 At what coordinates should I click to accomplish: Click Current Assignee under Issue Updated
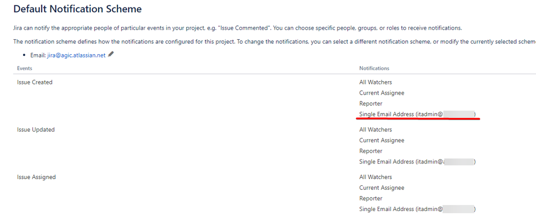381,140
